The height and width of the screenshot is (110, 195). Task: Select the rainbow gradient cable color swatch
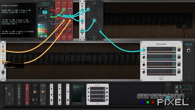[45, 36]
